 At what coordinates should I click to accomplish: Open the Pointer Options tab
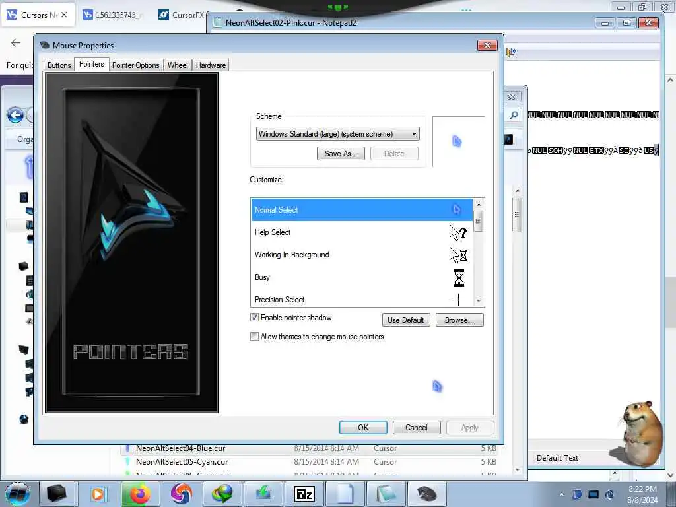(x=136, y=65)
